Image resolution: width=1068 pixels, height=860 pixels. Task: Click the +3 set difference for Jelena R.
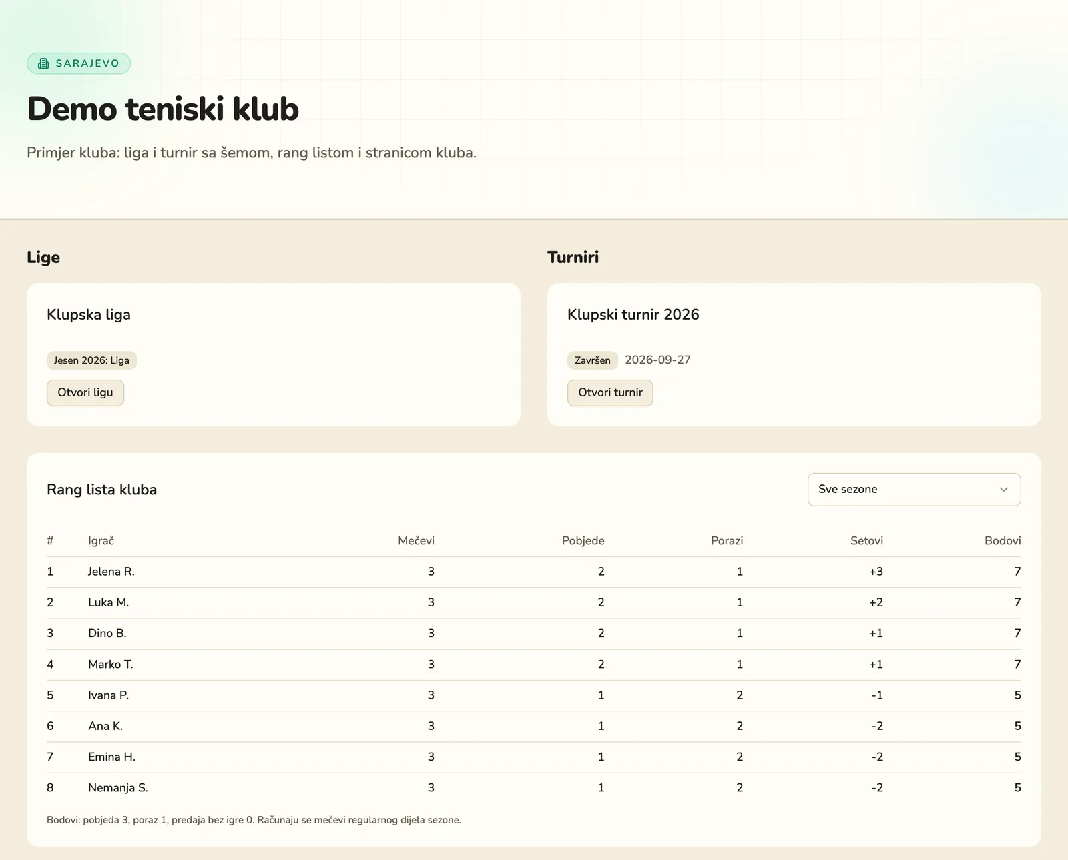876,572
